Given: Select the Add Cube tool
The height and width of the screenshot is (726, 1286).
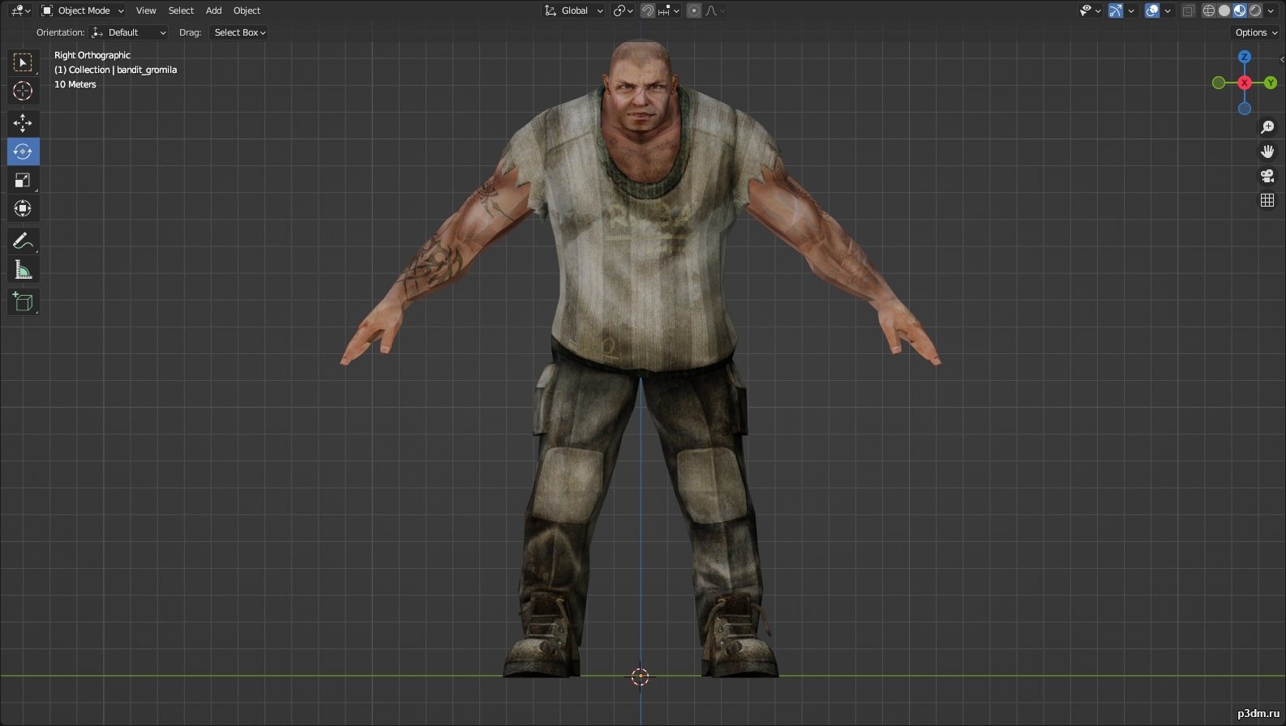Looking at the screenshot, I should [x=23, y=302].
